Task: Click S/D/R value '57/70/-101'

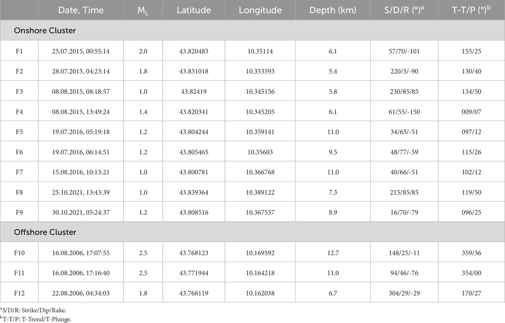Action: [404, 51]
